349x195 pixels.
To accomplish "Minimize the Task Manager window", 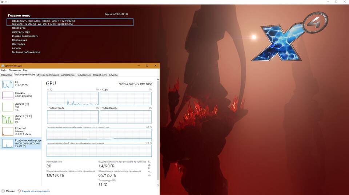I will point(139,66).
